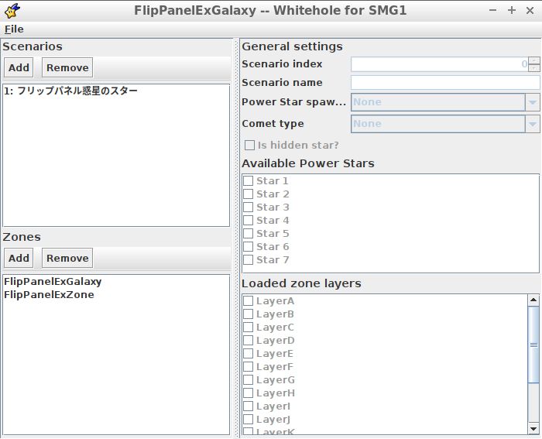The image size is (542, 439).
Task: Click the zone layers scrollbar up arrow
Action: pos(533,300)
